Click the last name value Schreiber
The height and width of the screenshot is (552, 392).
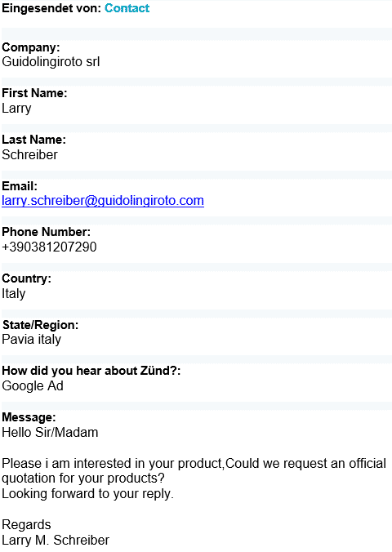click(29, 155)
